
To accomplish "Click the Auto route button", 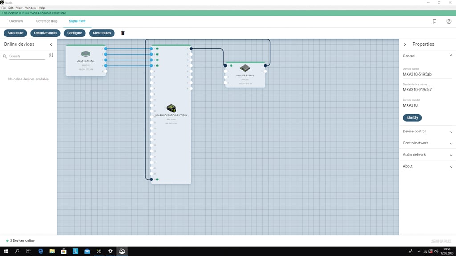I will [x=16, y=33].
